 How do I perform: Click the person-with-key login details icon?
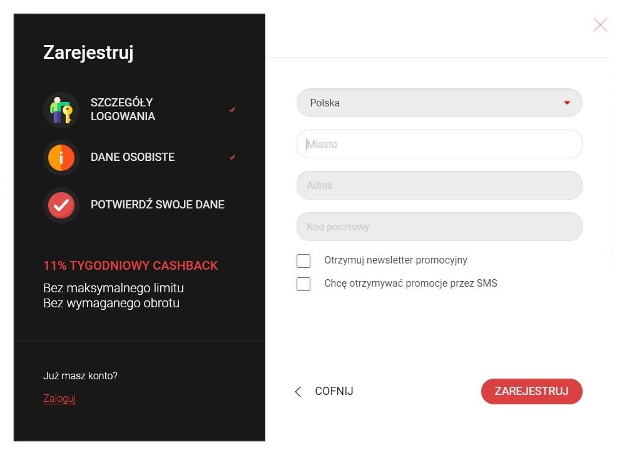click(61, 110)
